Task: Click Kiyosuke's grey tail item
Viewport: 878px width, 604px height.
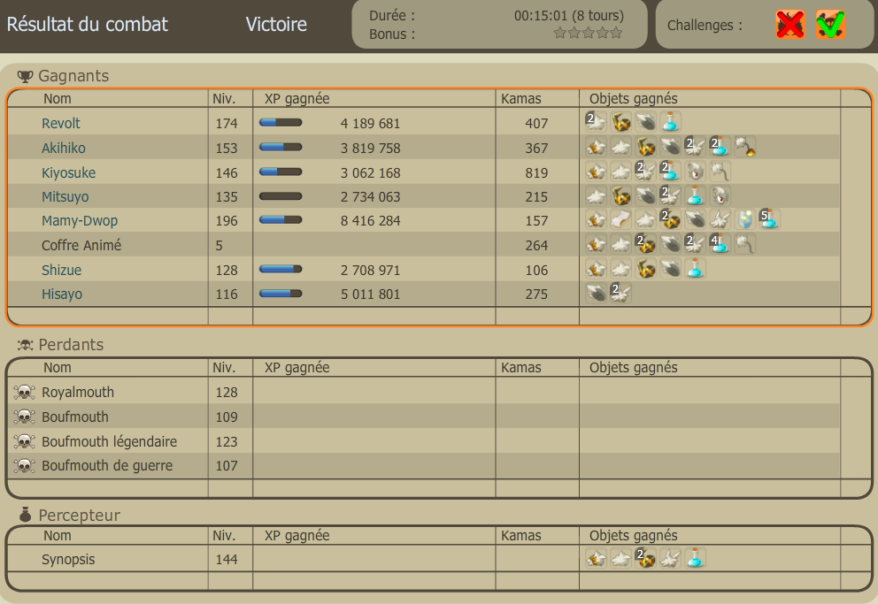Action: pos(720,172)
